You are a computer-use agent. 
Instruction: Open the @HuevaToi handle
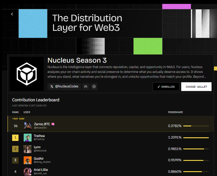coord(40,128)
